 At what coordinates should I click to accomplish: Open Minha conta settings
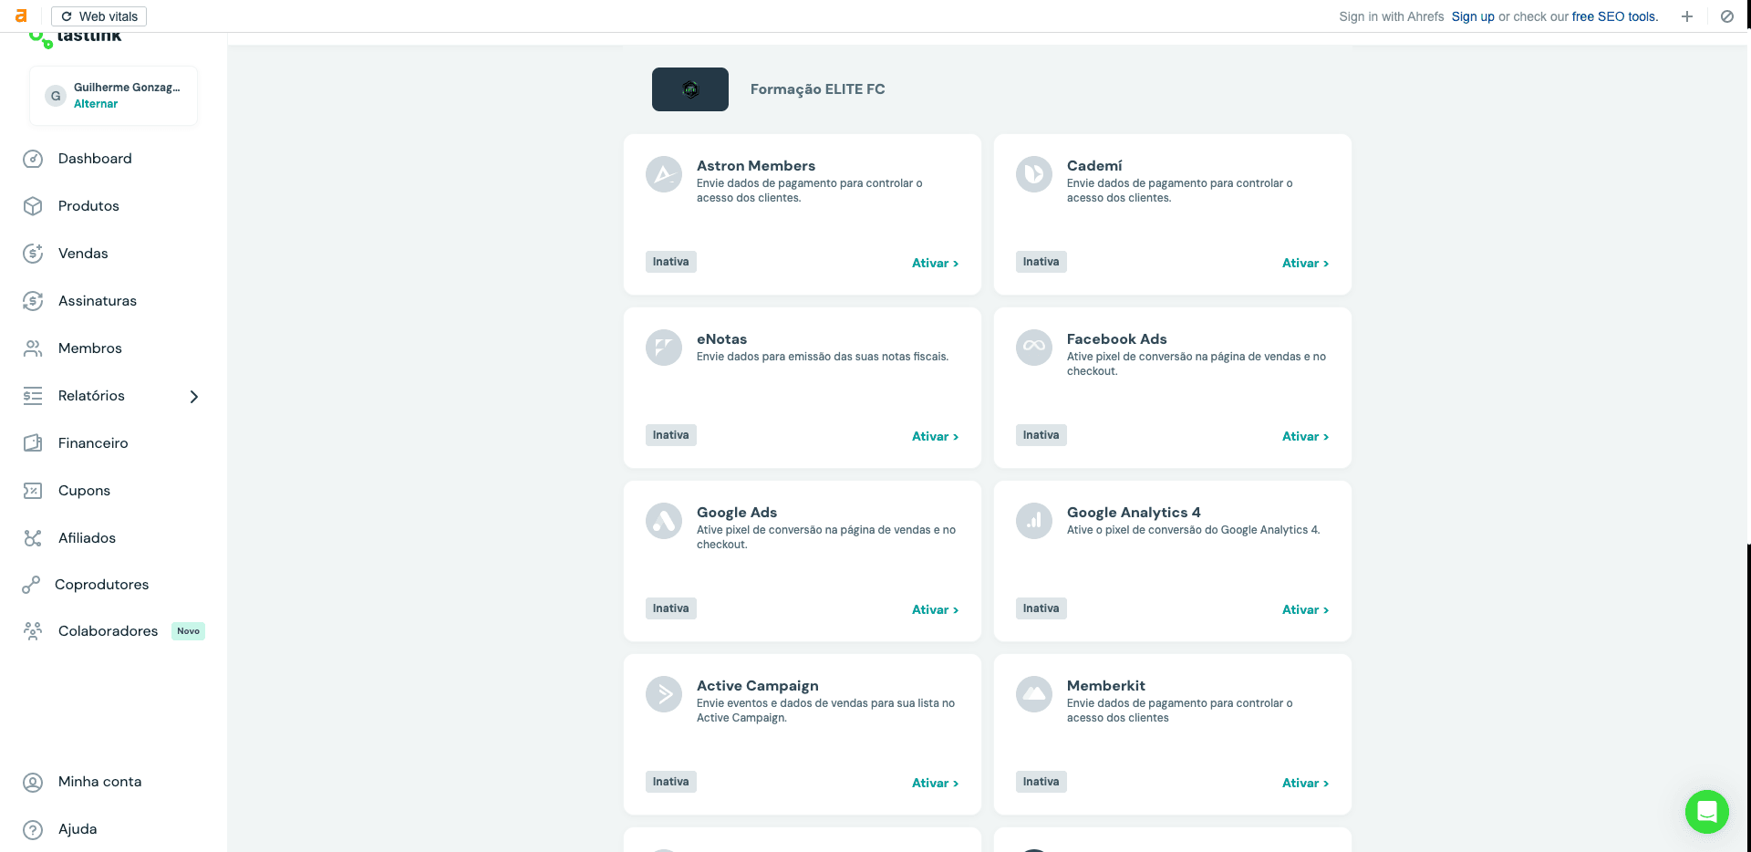click(99, 782)
